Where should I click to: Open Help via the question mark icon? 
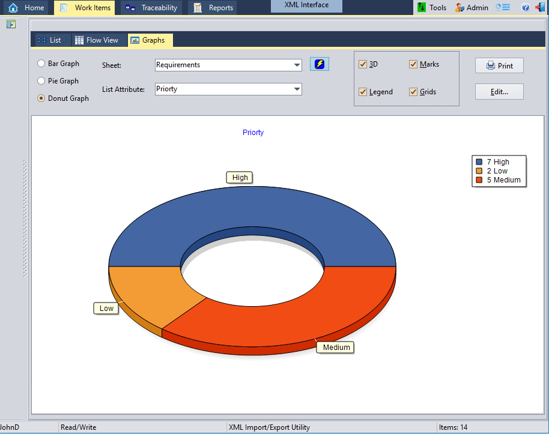[x=526, y=7]
